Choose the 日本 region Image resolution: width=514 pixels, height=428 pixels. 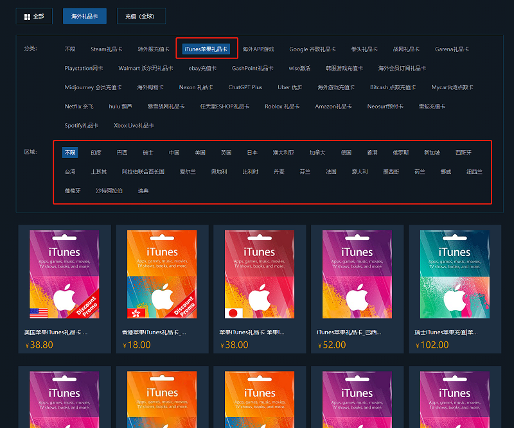point(252,153)
